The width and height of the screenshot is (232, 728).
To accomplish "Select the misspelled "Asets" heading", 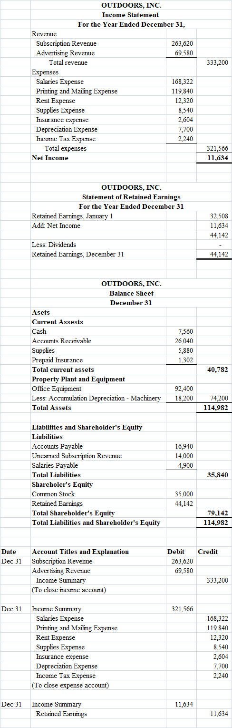I will [x=40, y=312].
